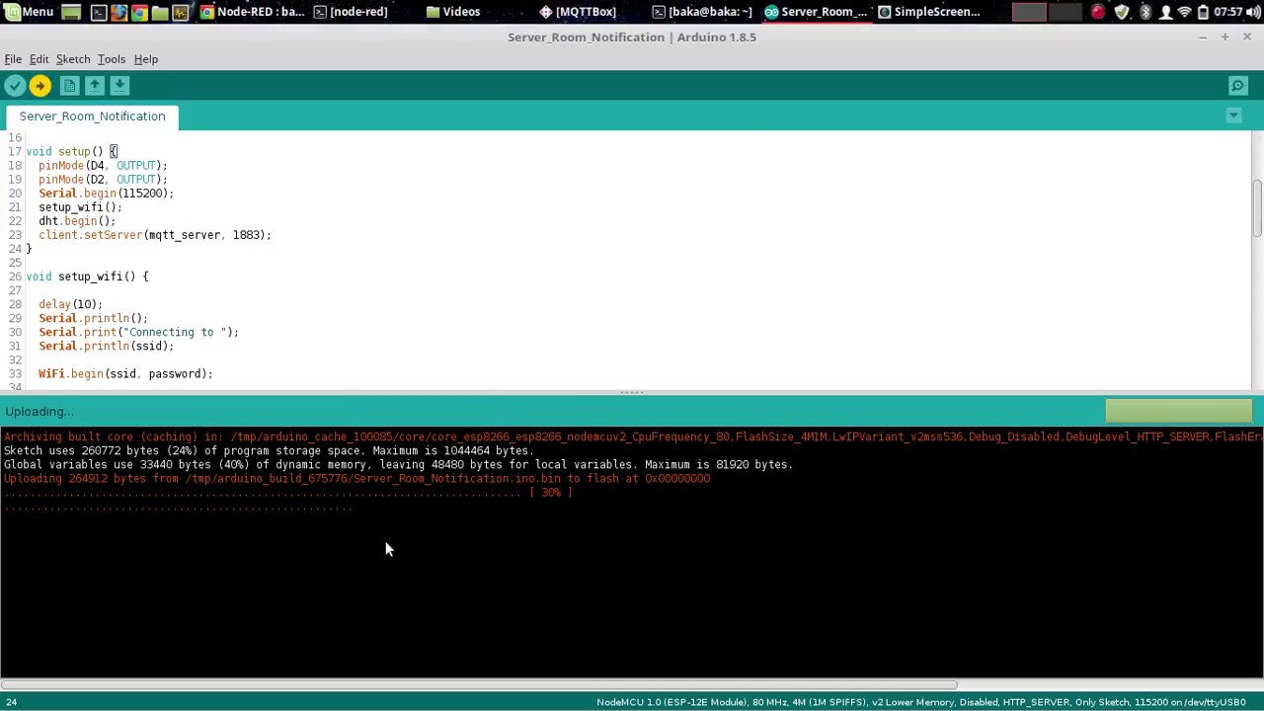Click the Wi-Fi network tray icon
The height and width of the screenshot is (711, 1264).
[1184, 12]
